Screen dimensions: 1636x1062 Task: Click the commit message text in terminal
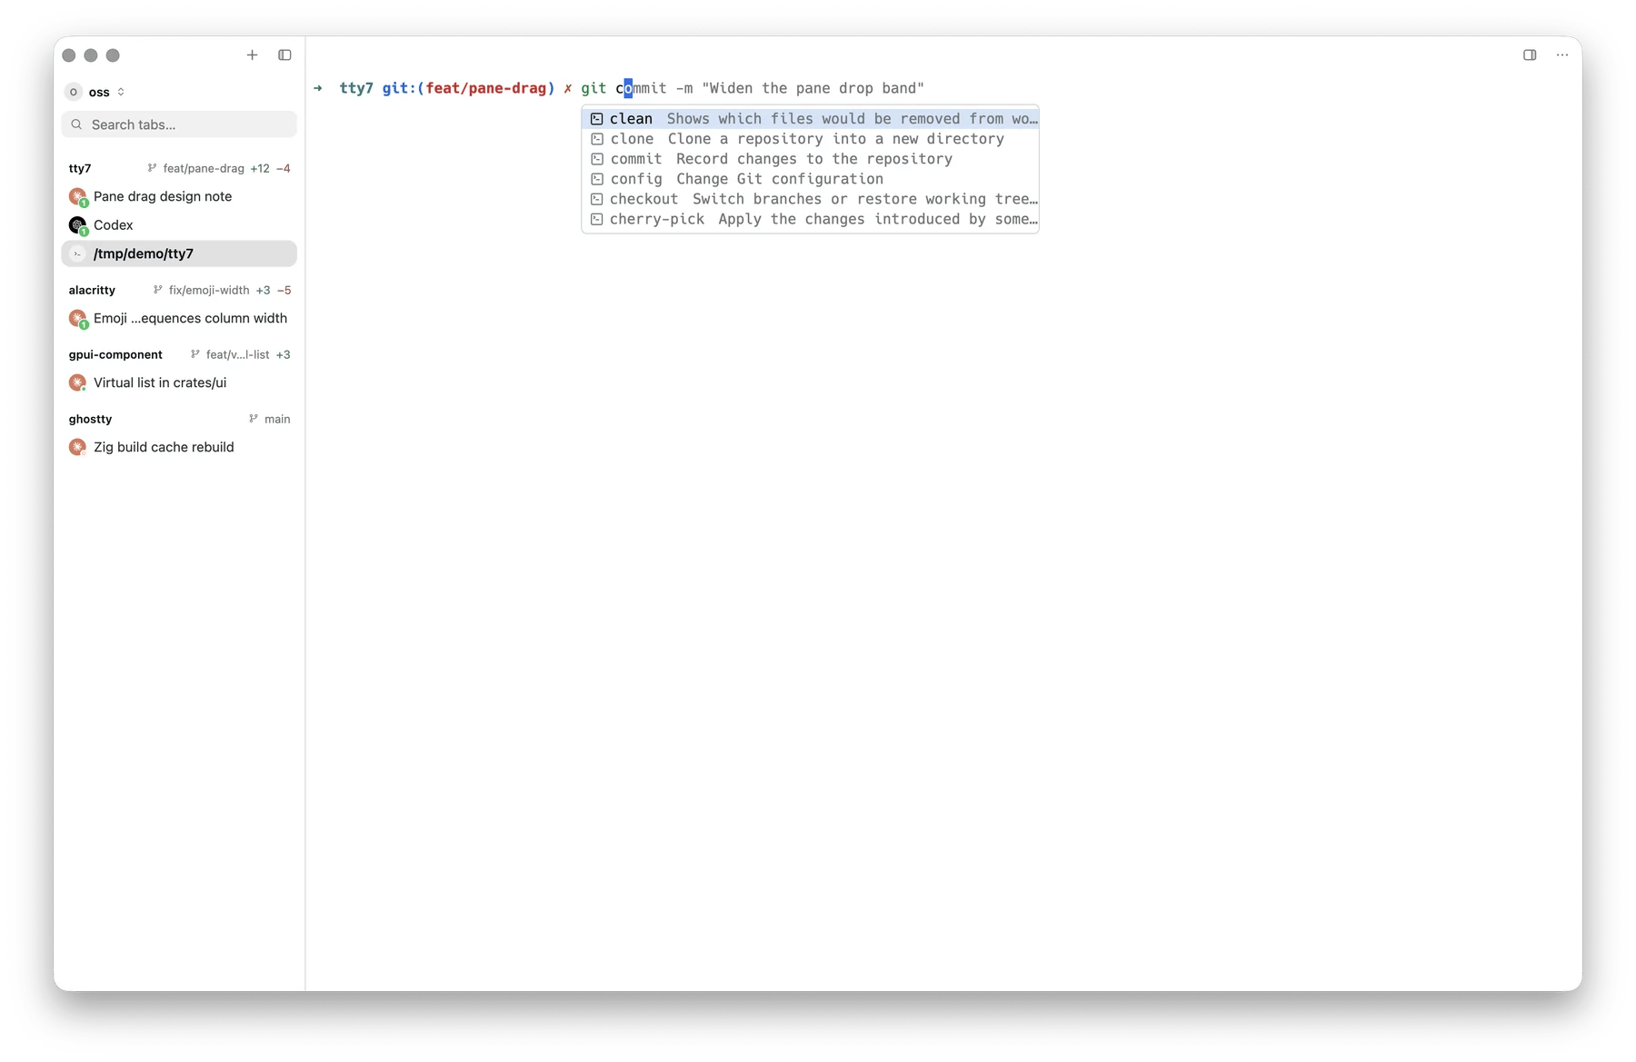point(813,88)
